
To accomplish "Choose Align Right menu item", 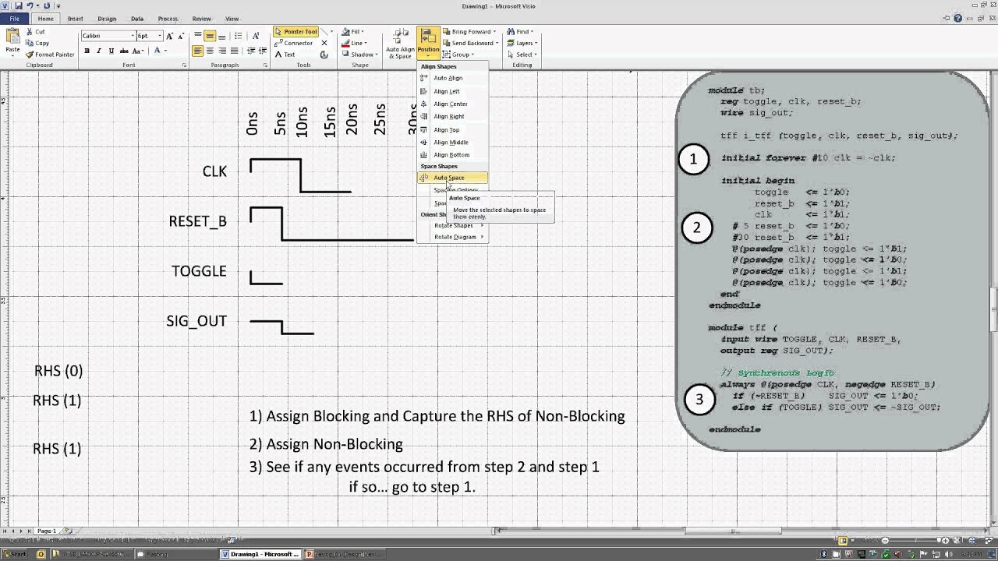I will click(453, 116).
